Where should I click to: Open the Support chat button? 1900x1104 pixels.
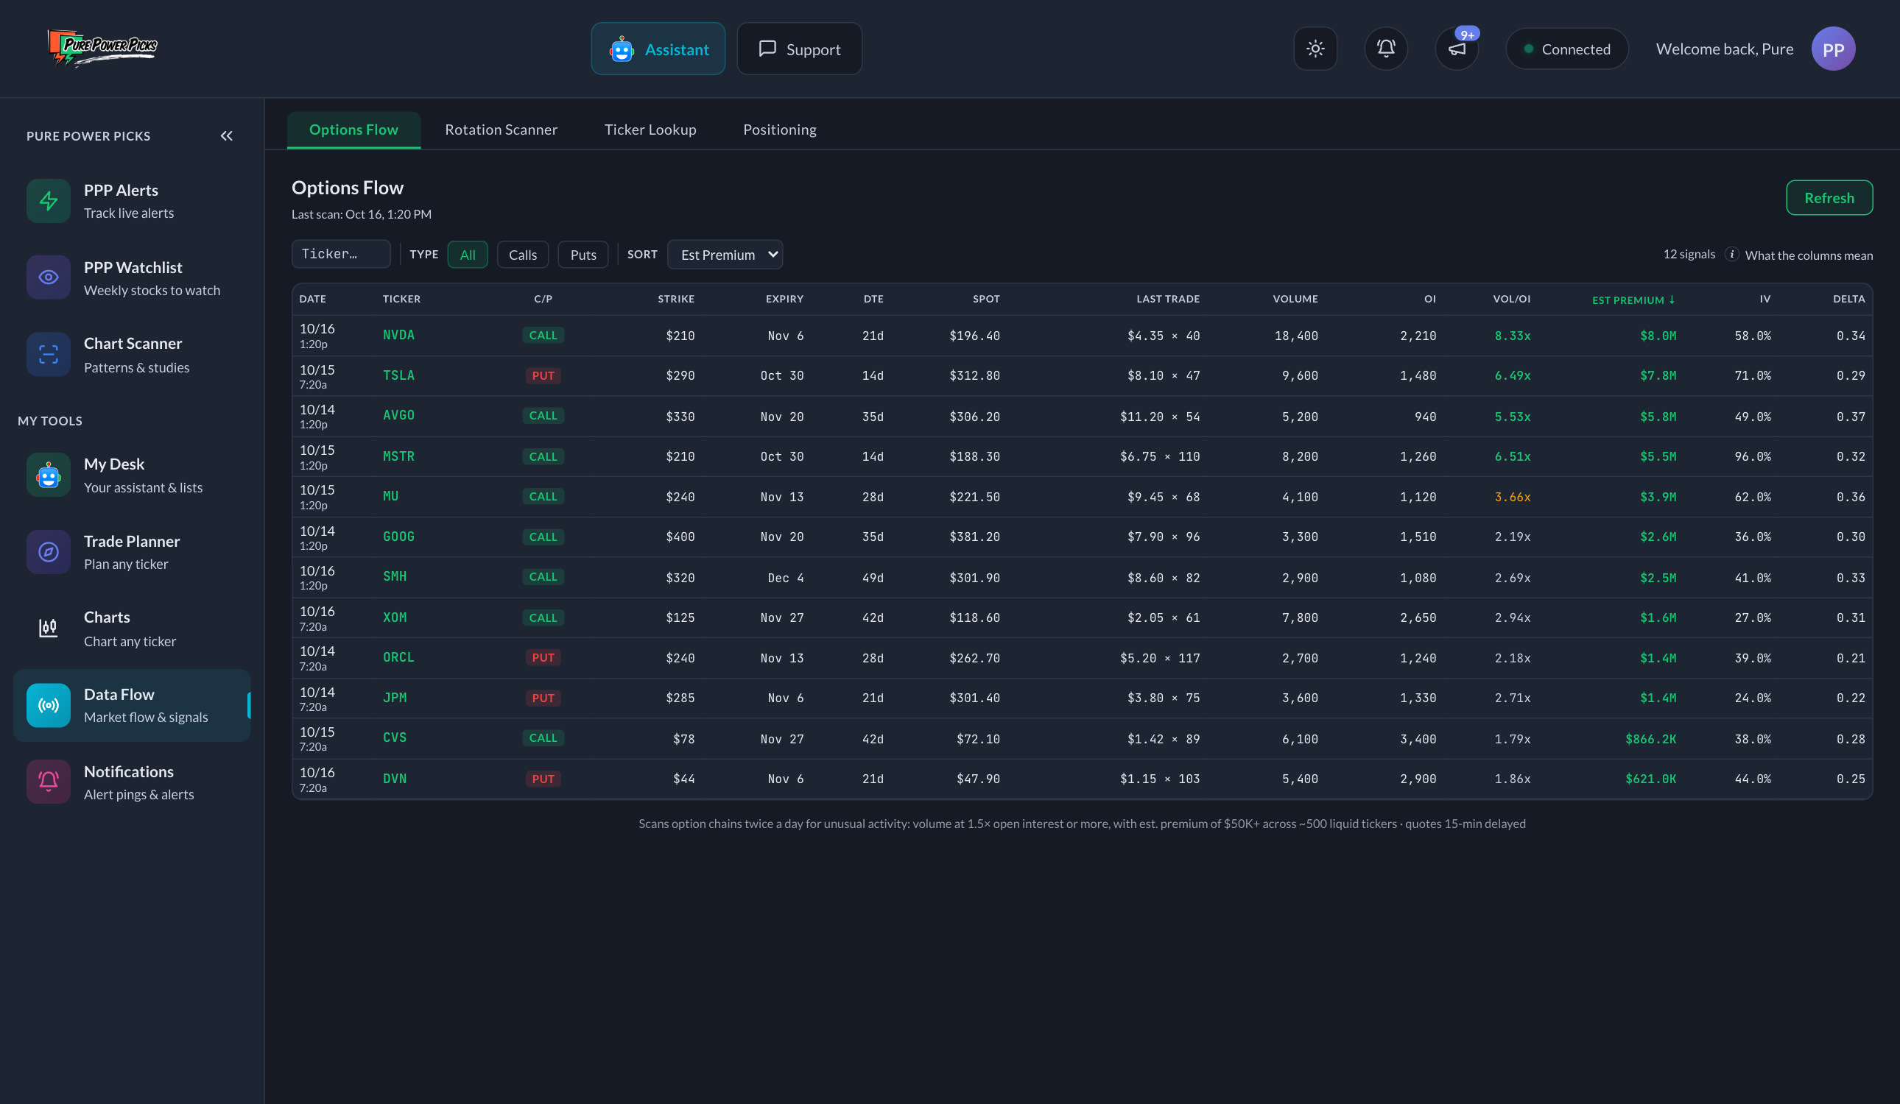point(798,49)
